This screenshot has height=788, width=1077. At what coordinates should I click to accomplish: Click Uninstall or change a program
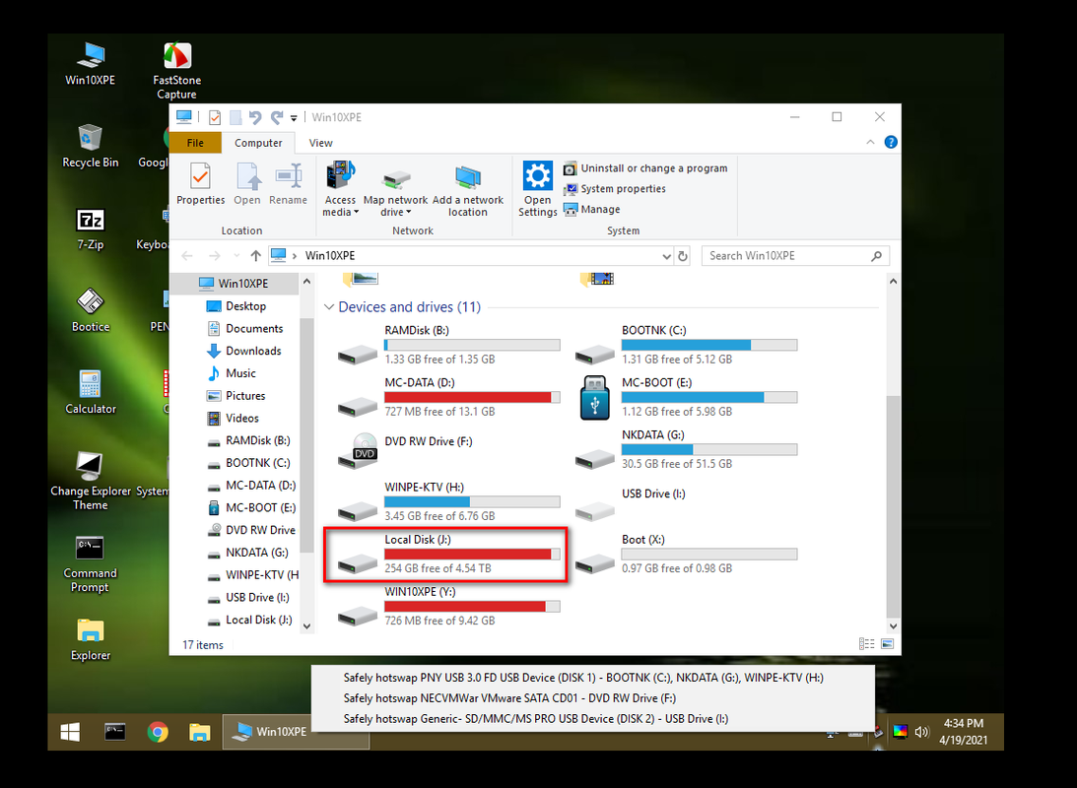tap(645, 168)
